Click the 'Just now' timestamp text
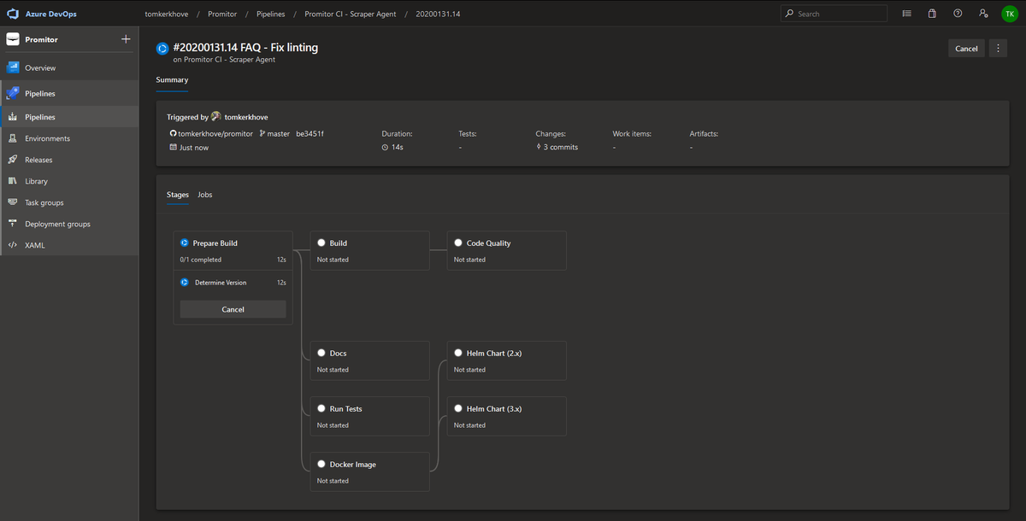Image resolution: width=1026 pixels, height=521 pixels. click(194, 147)
